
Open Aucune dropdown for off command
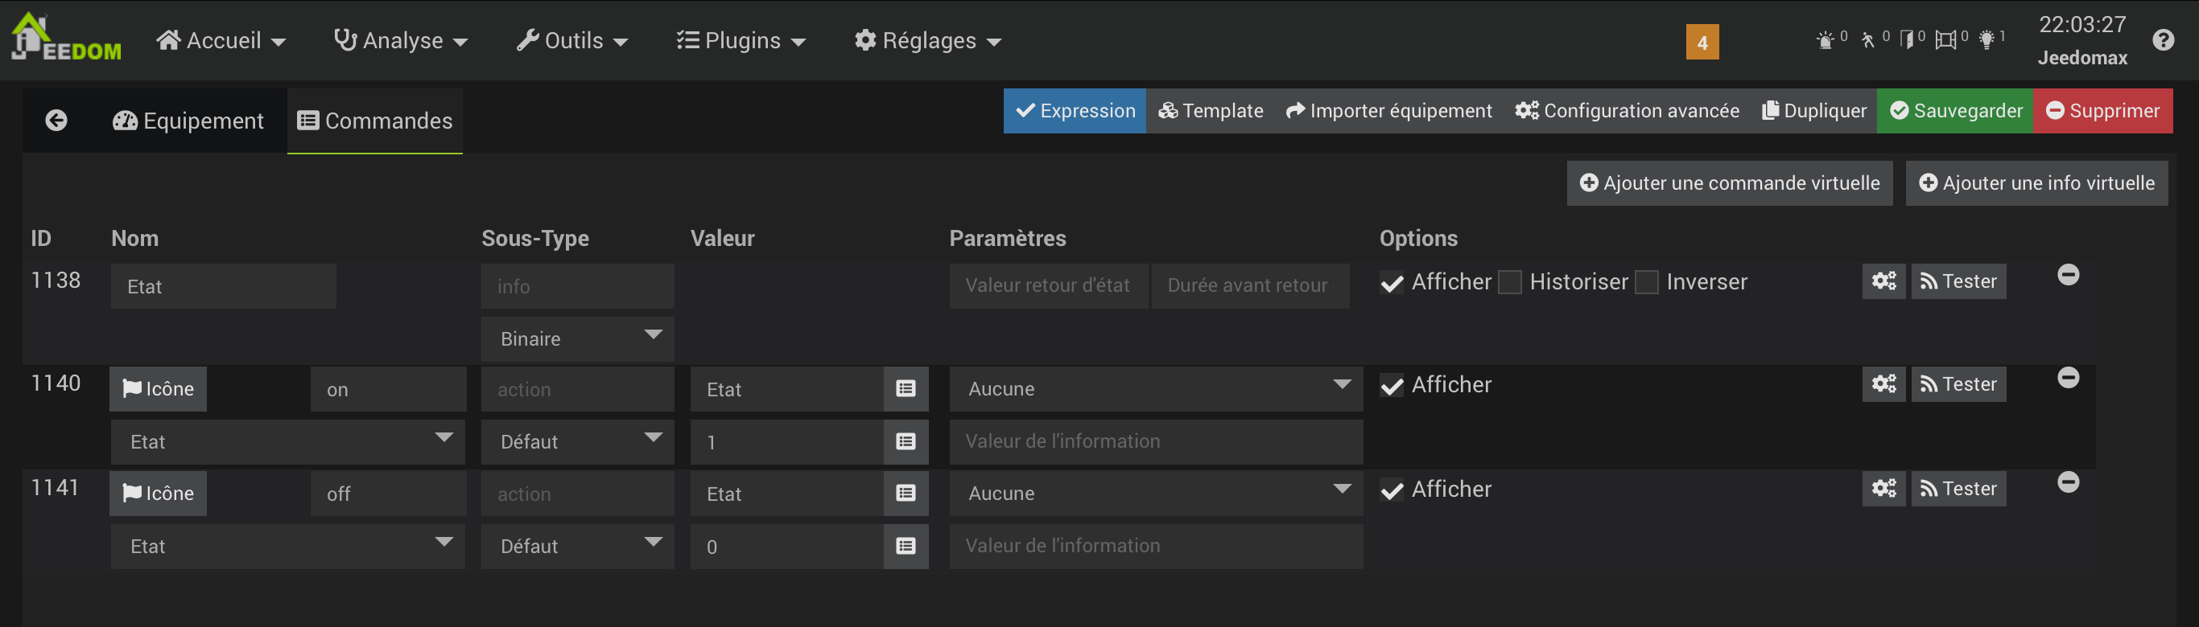1156,493
